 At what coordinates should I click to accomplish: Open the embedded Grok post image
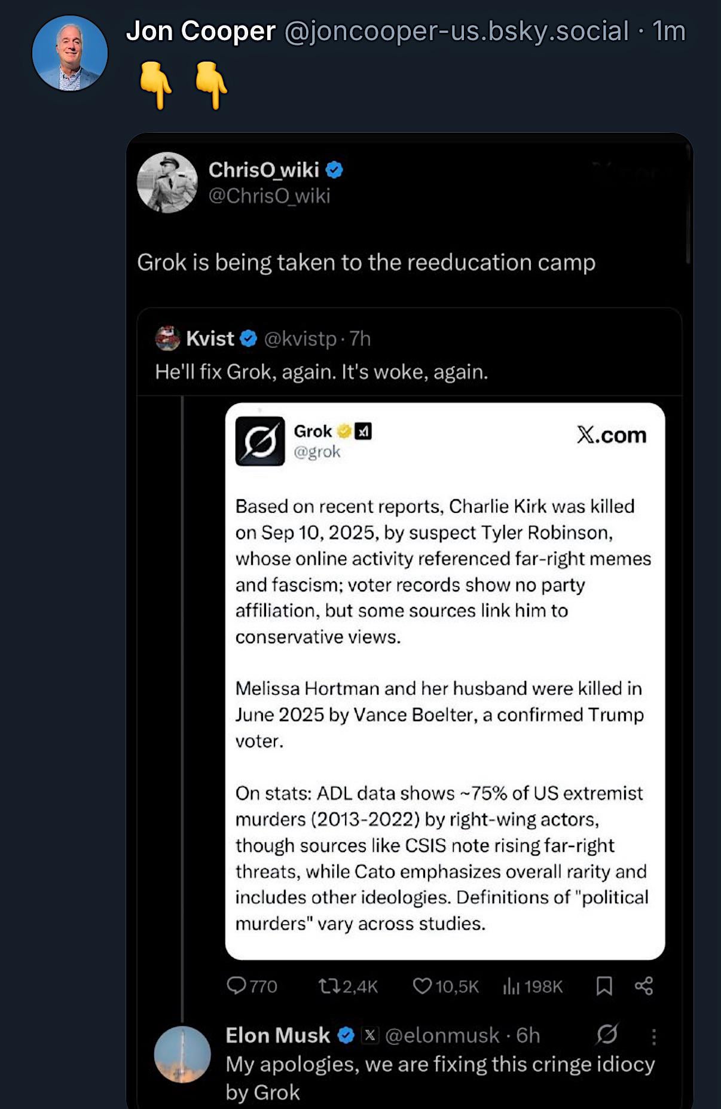pyautogui.click(x=445, y=681)
